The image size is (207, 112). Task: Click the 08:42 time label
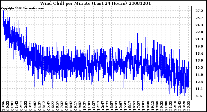point(71,106)
